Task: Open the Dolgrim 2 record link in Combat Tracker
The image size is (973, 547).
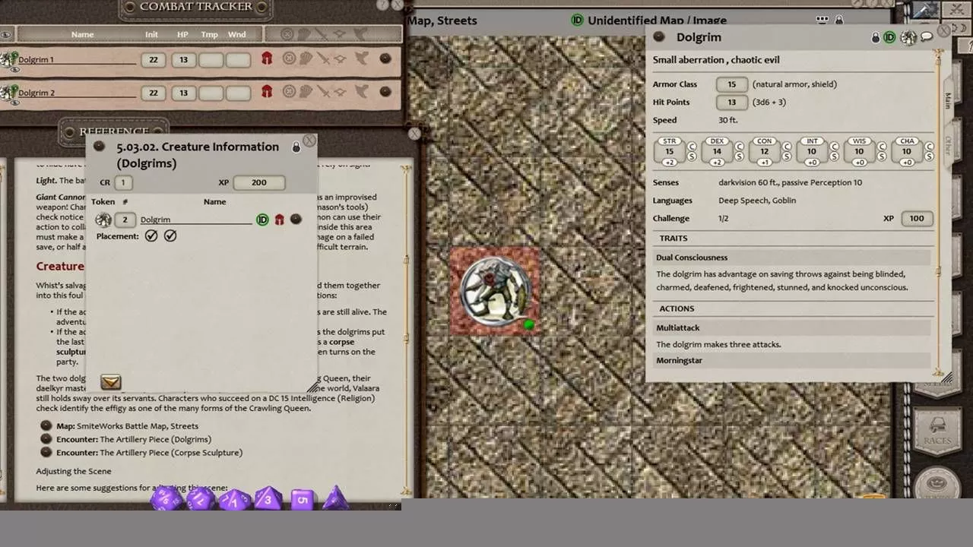Action: 385,92
